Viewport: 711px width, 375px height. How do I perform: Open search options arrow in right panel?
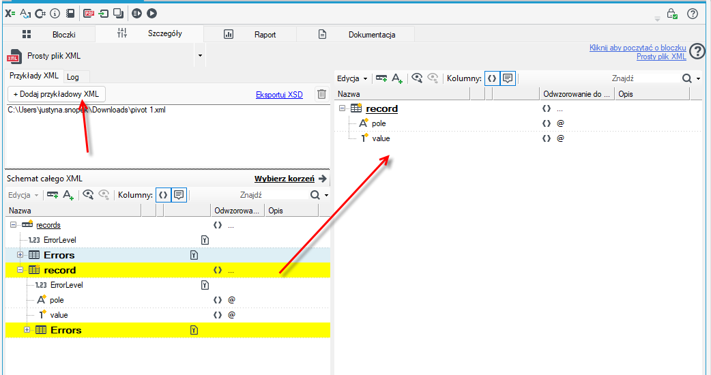click(x=698, y=79)
